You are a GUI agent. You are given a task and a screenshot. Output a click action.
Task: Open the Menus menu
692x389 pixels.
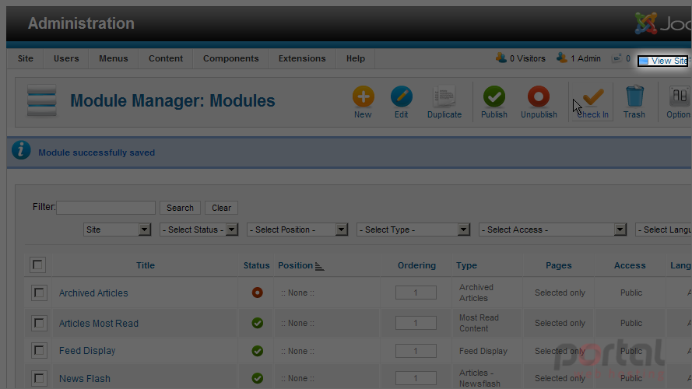[114, 58]
